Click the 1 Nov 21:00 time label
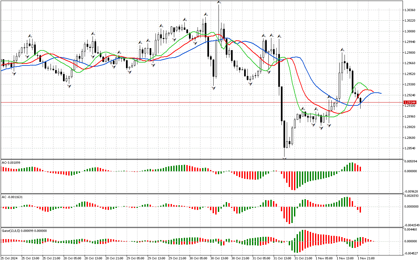Screen dimensions: 420x262 (366, 258)
